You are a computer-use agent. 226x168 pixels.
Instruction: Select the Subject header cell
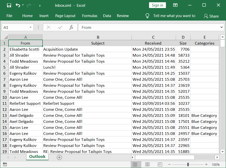(x=87, y=43)
